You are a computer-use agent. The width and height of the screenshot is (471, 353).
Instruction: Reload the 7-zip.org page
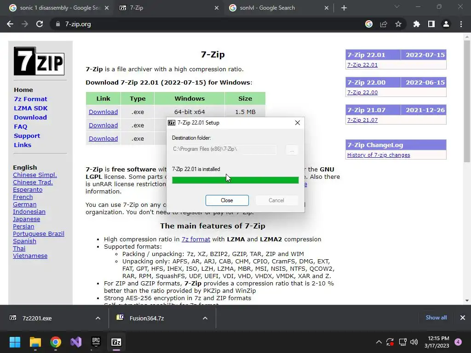40,24
